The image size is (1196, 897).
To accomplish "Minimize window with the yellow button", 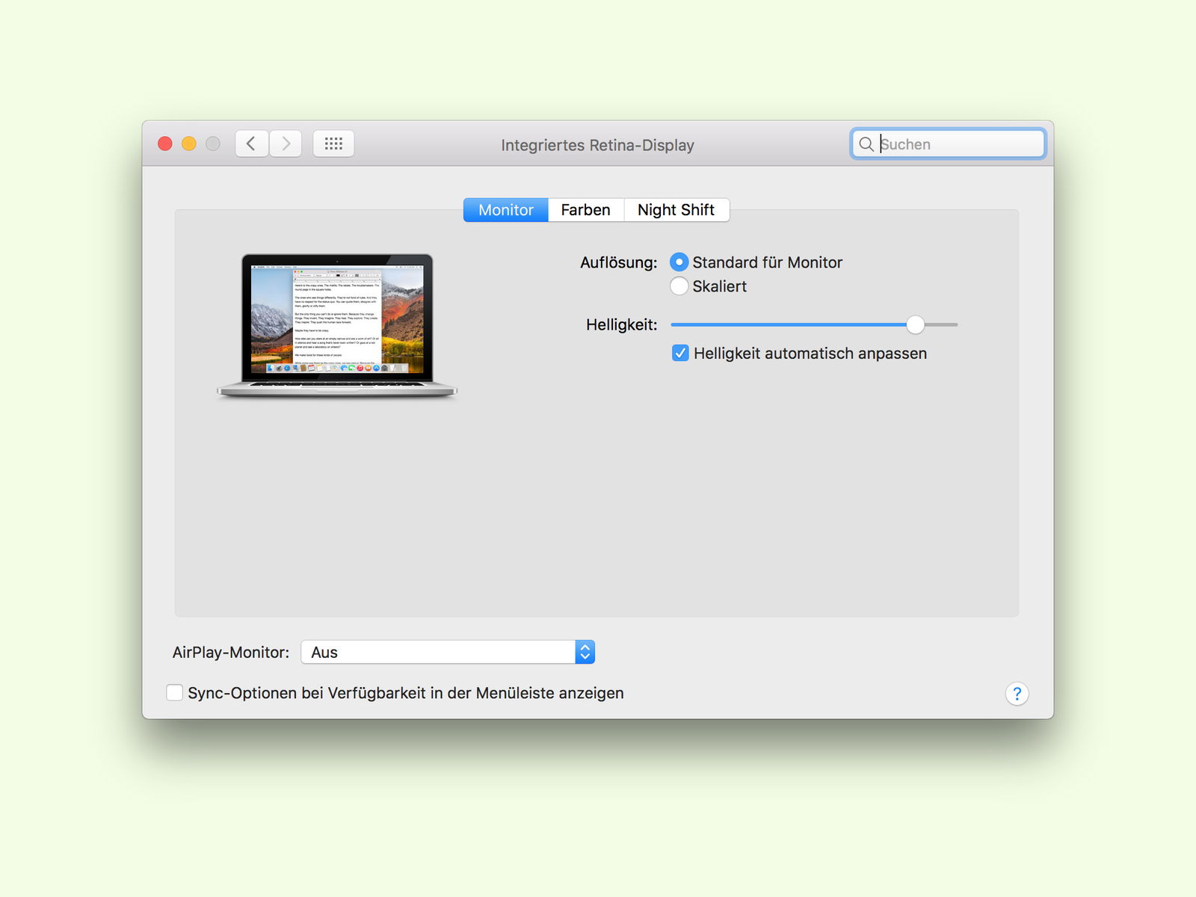I will [189, 144].
